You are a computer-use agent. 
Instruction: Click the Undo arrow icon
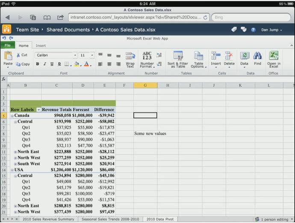click(x=4, y=38)
